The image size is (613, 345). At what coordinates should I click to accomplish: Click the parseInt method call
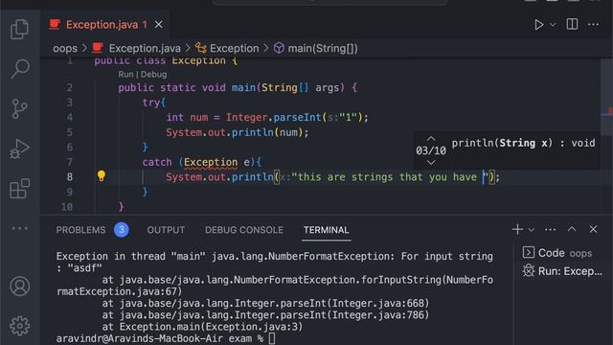pyautogui.click(x=297, y=117)
